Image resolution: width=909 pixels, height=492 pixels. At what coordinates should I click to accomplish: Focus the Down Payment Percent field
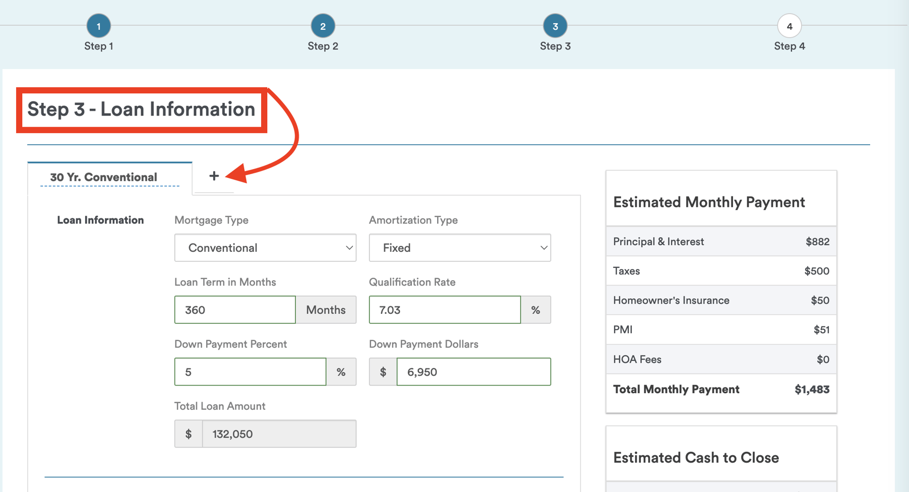(x=250, y=372)
